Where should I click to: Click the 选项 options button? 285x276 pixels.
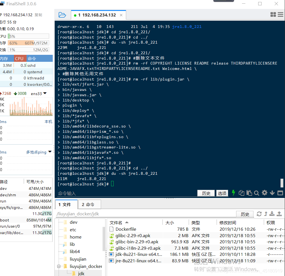222,193
